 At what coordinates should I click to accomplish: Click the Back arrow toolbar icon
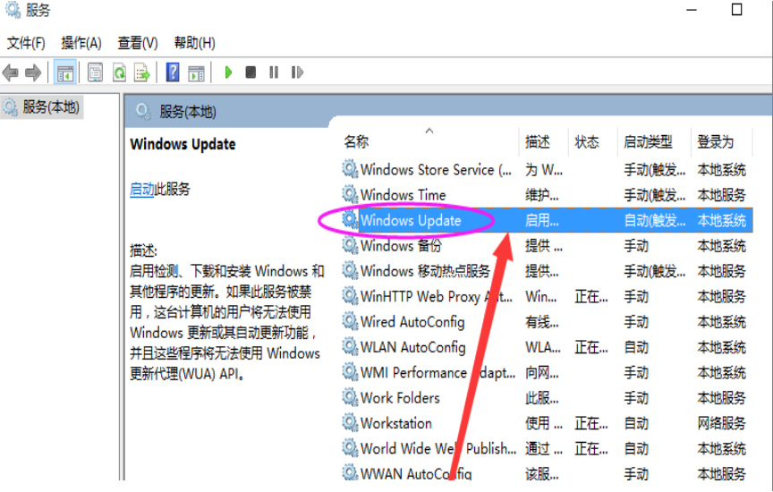click(x=11, y=73)
